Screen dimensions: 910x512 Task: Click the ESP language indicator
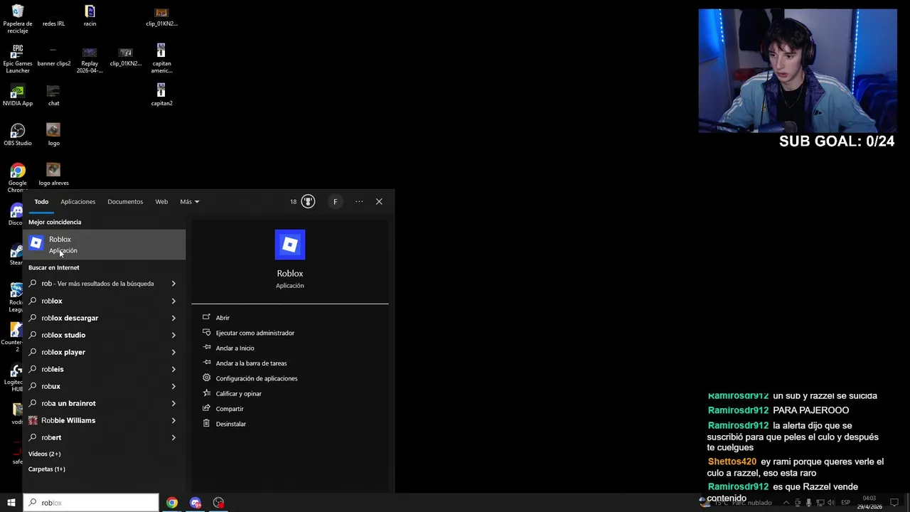pos(845,503)
